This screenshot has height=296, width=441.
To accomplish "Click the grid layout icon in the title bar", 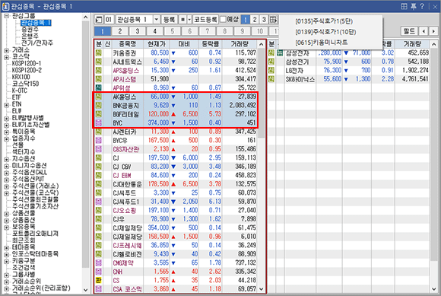I will point(404,6).
